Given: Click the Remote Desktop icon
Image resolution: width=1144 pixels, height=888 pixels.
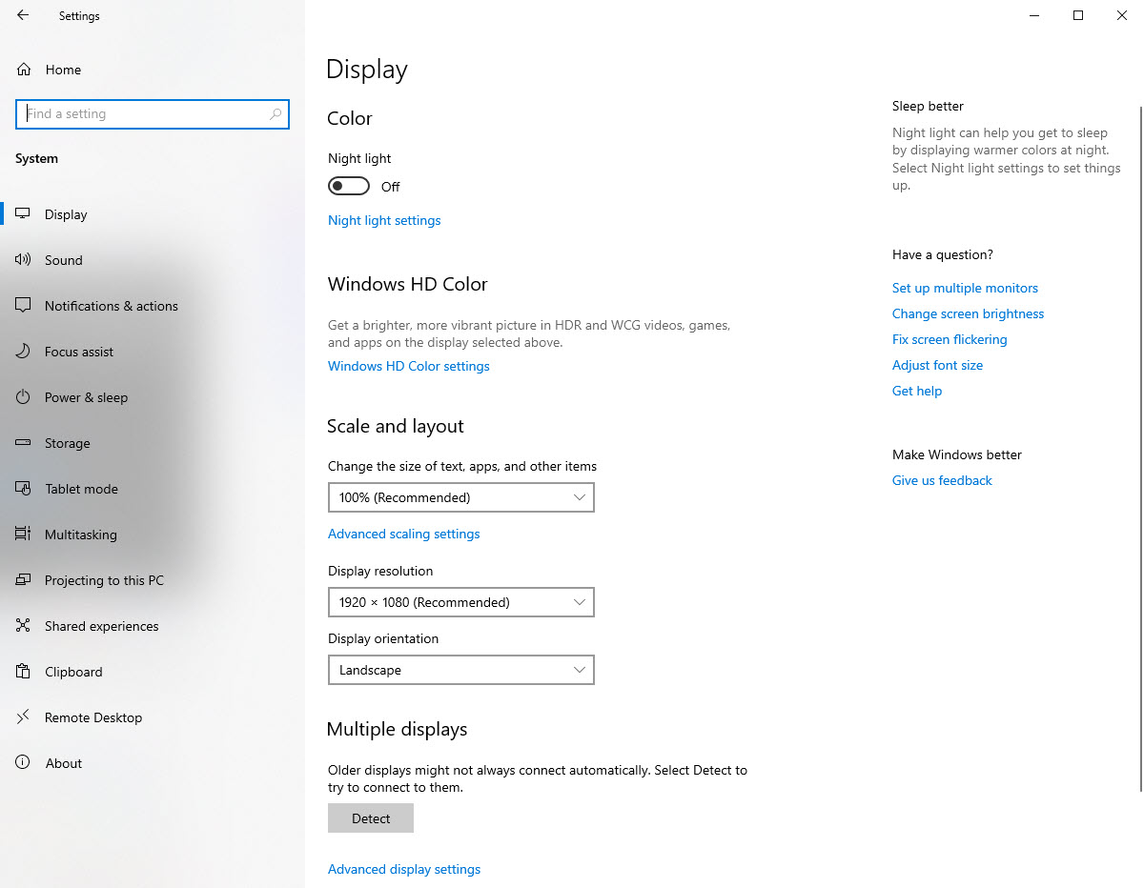Looking at the screenshot, I should 23,717.
